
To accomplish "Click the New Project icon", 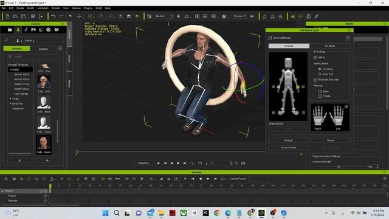I will 7,16.
